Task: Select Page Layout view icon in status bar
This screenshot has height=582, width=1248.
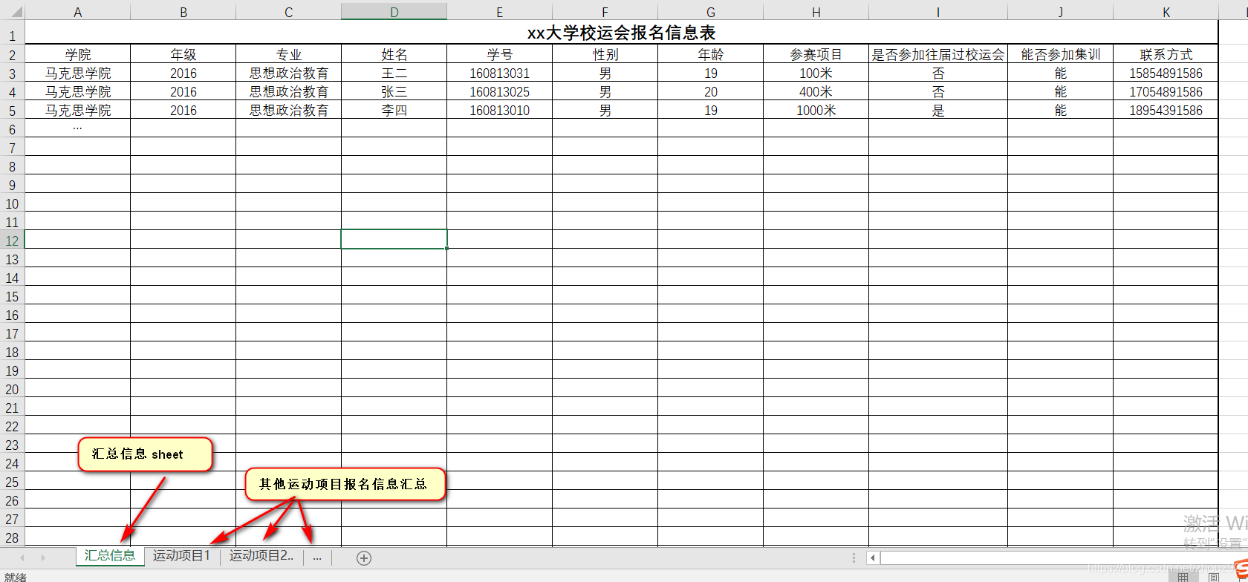Action: click(x=1213, y=577)
